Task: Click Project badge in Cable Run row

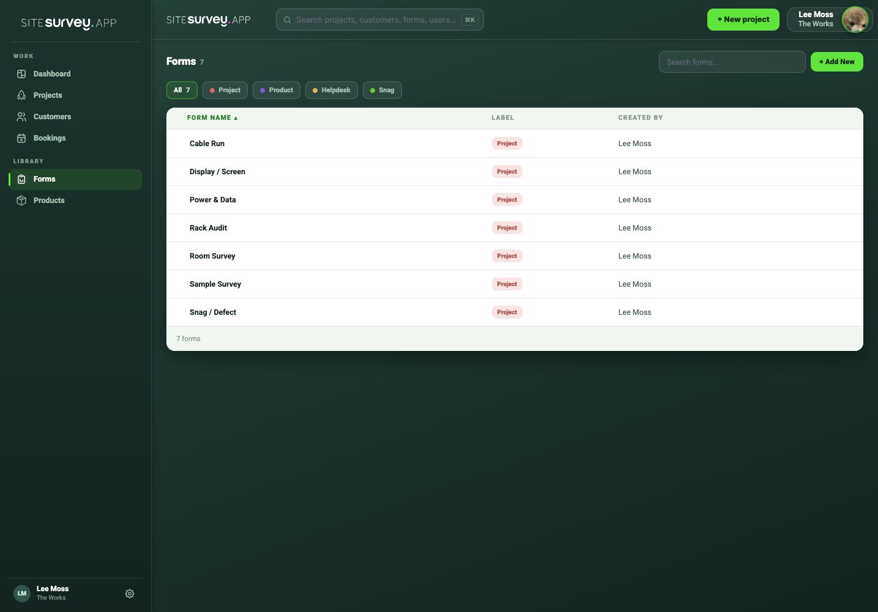Action: click(x=507, y=144)
